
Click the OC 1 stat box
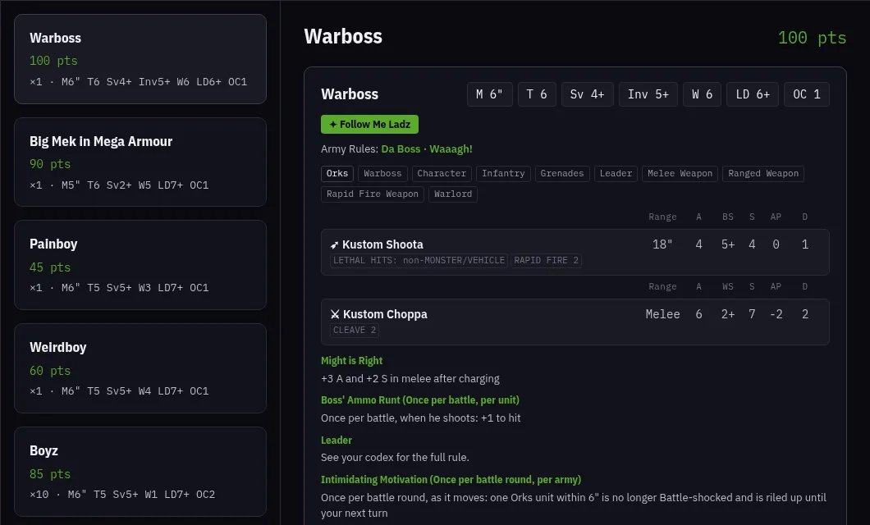click(807, 94)
